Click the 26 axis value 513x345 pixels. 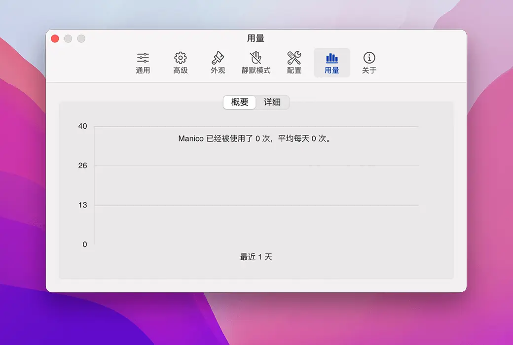(x=82, y=166)
